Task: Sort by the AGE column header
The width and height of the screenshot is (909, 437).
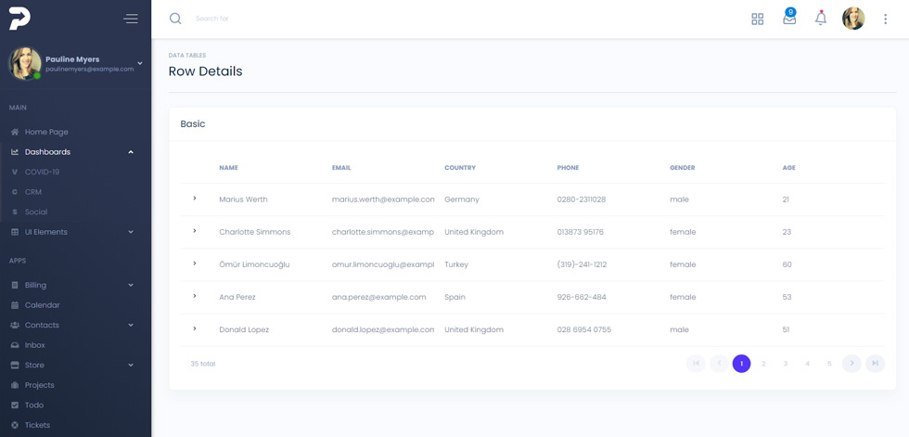Action: [789, 168]
